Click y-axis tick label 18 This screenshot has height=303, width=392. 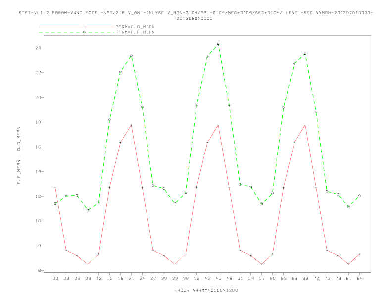(x=38, y=122)
